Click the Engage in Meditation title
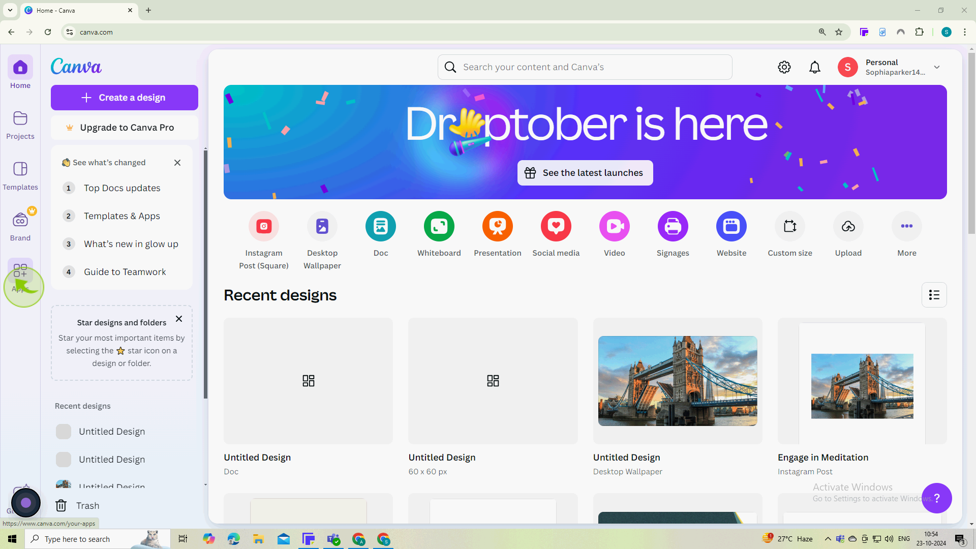976x549 pixels. pyautogui.click(x=823, y=457)
